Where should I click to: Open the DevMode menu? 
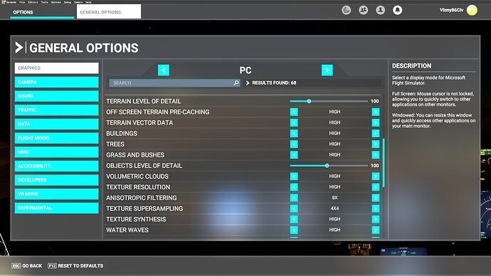tap(11, 2)
